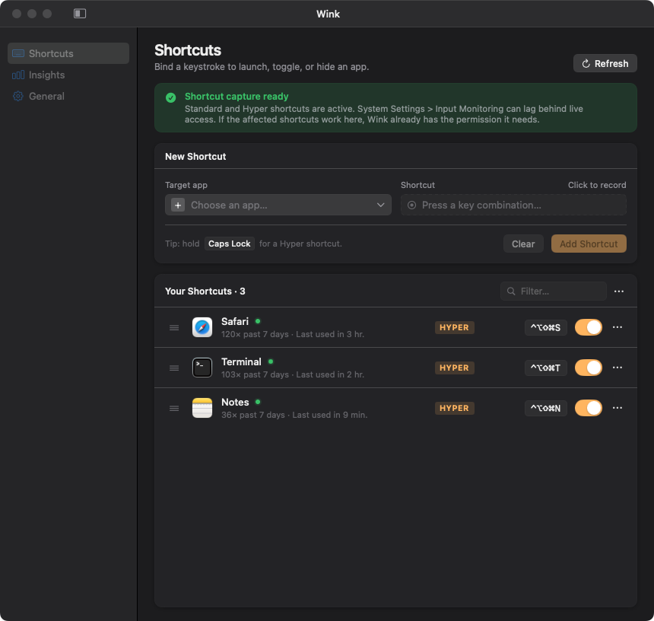654x621 pixels.
Task: Click the "36× past 7 days" Notes usage text
Action: [x=253, y=415]
